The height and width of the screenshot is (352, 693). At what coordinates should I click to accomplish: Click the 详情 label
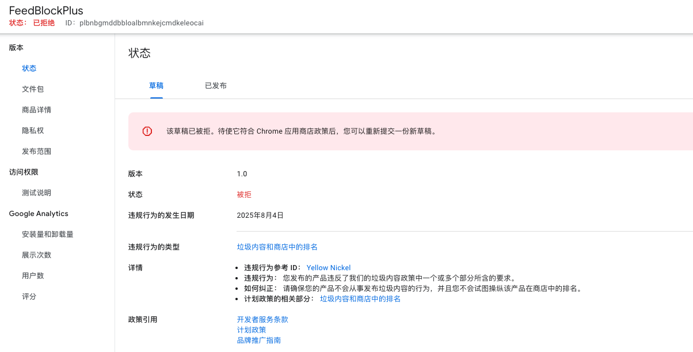click(135, 268)
